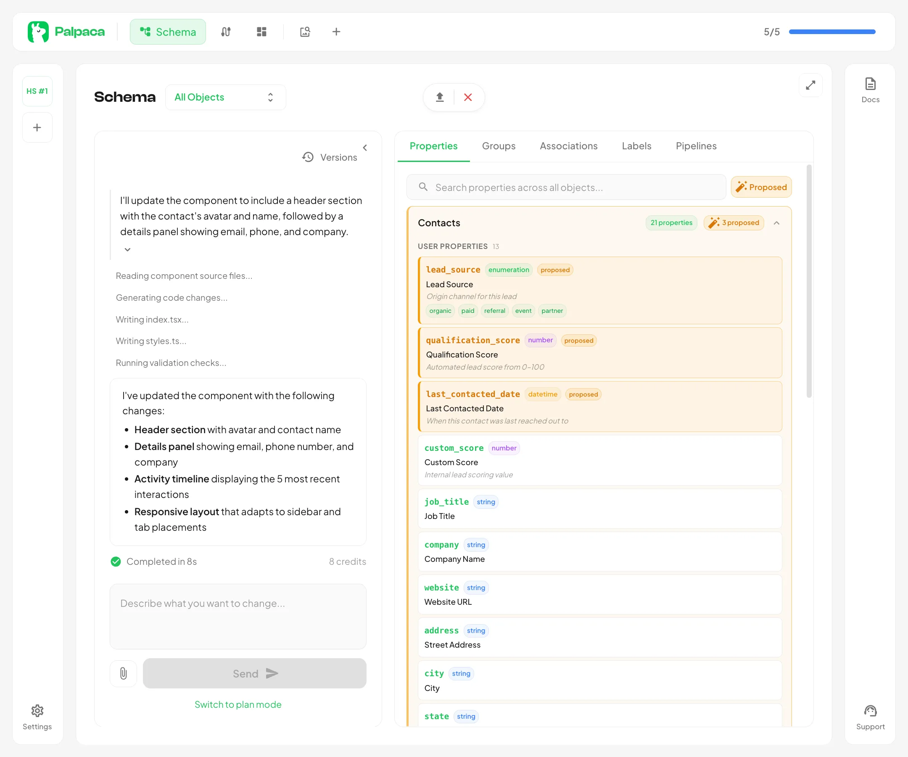This screenshot has height=757, width=908.
Task: Open the Docs panel icon
Action: (x=870, y=89)
